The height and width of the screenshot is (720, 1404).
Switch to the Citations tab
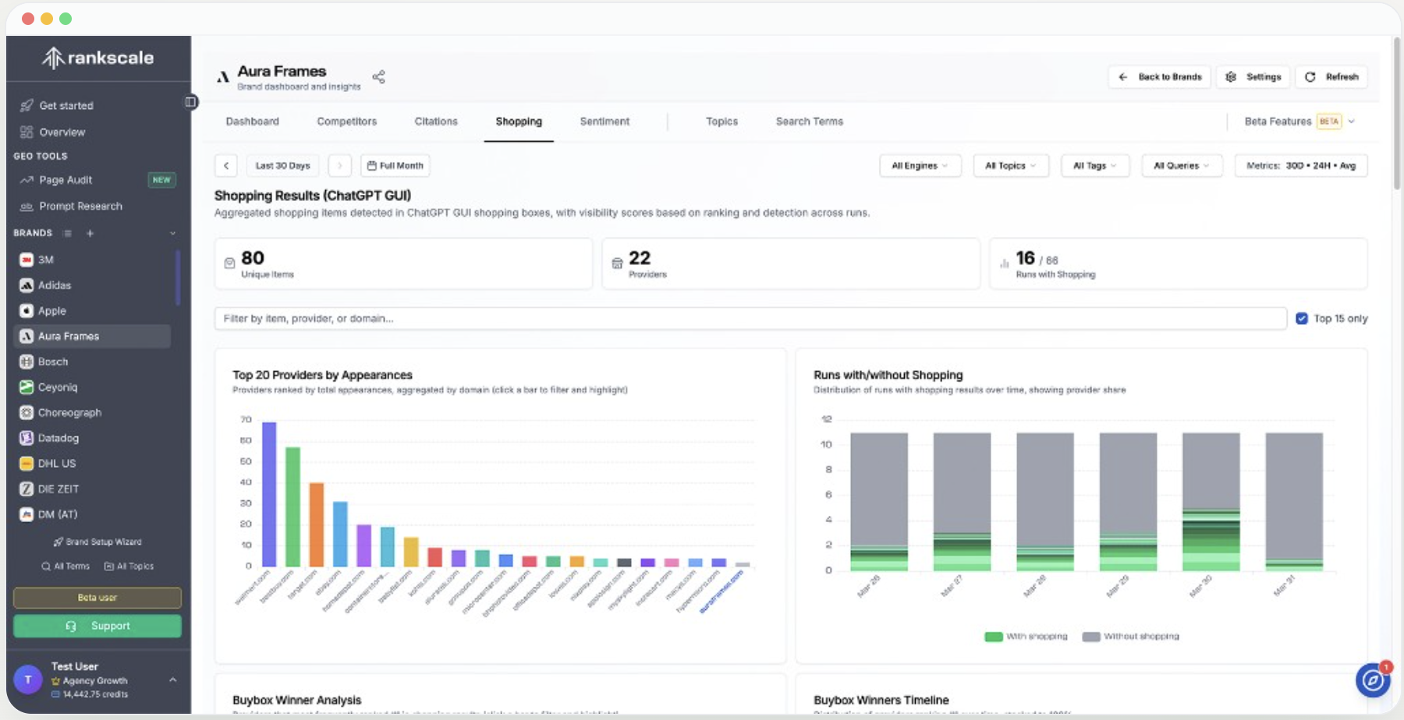(x=436, y=122)
